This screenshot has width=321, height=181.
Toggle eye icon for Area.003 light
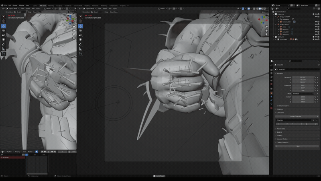click(x=316, y=35)
